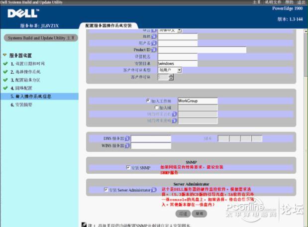The width and height of the screenshot is (308, 227).
Task: Click the help icon beside Product ID
Action: point(155,50)
